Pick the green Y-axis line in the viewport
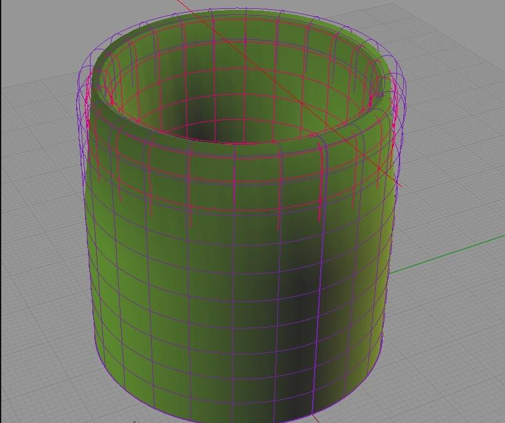 click(x=447, y=255)
